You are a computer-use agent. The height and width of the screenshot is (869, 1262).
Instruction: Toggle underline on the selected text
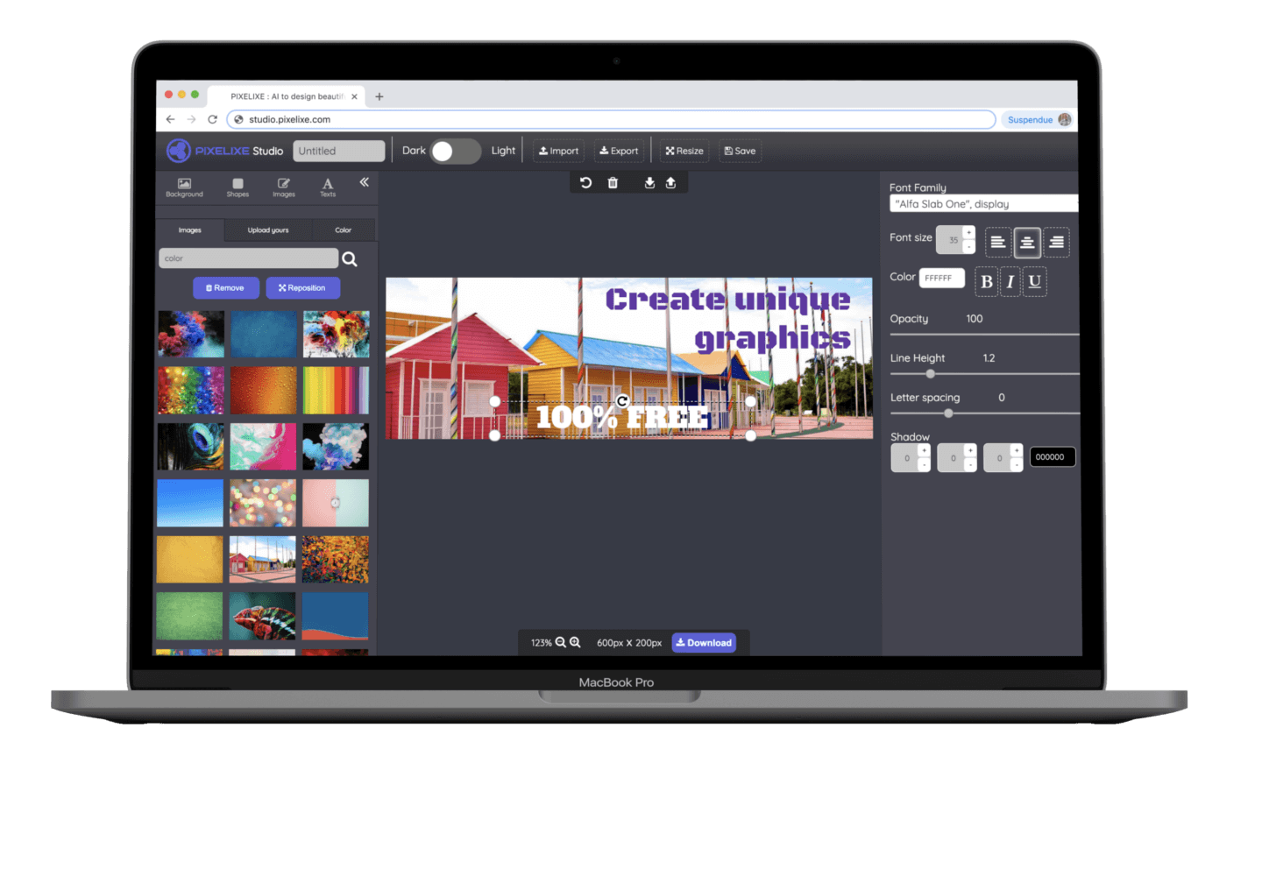(1035, 281)
